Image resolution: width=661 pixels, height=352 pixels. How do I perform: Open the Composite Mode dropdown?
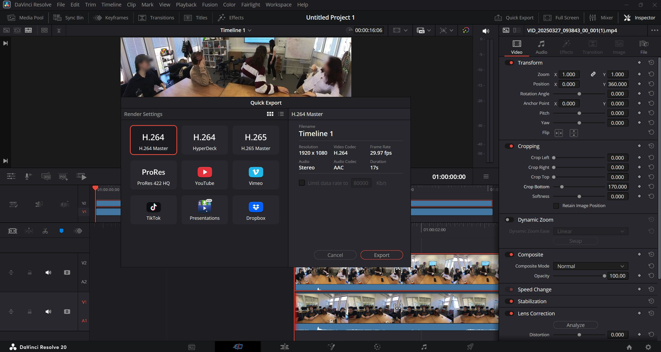click(590, 266)
